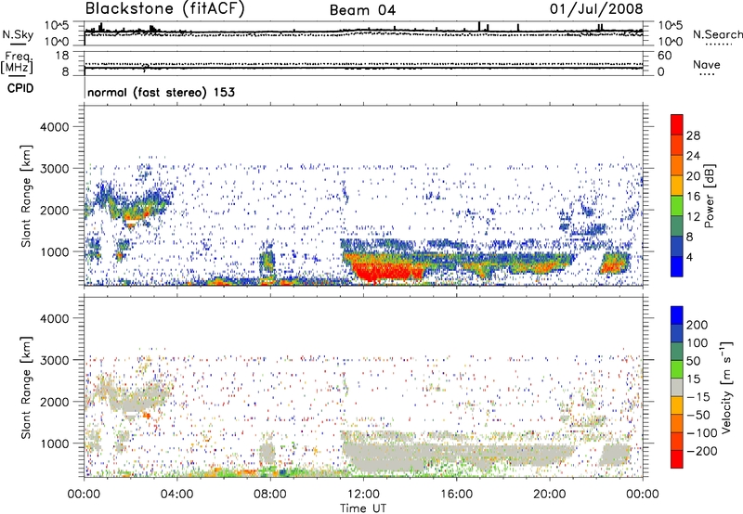Pick the light green segment of the power color bar

pyautogui.click(x=677, y=206)
